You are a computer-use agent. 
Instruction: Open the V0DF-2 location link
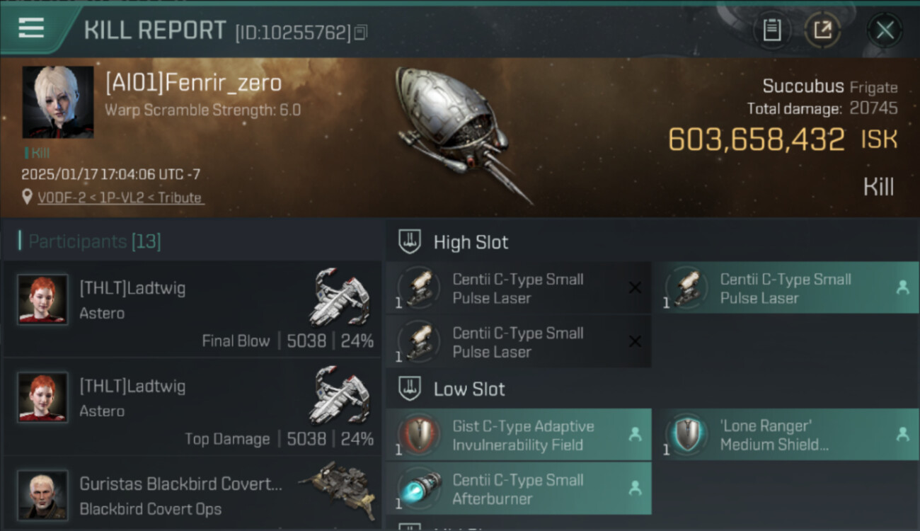click(120, 198)
